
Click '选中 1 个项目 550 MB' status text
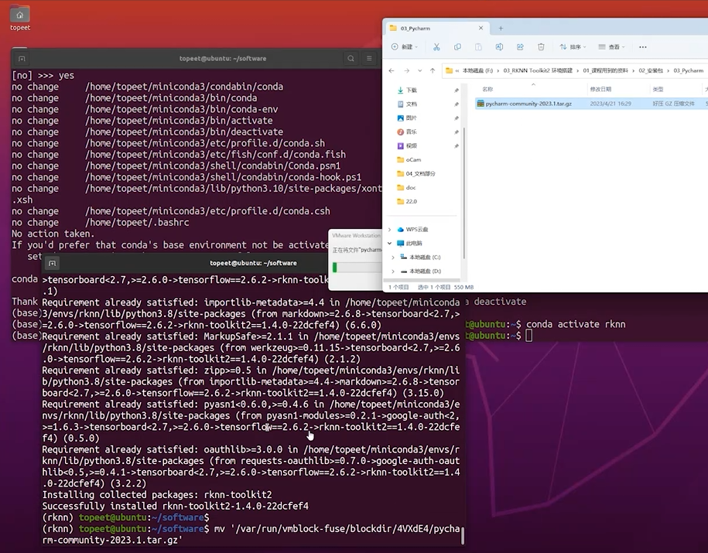(446, 287)
